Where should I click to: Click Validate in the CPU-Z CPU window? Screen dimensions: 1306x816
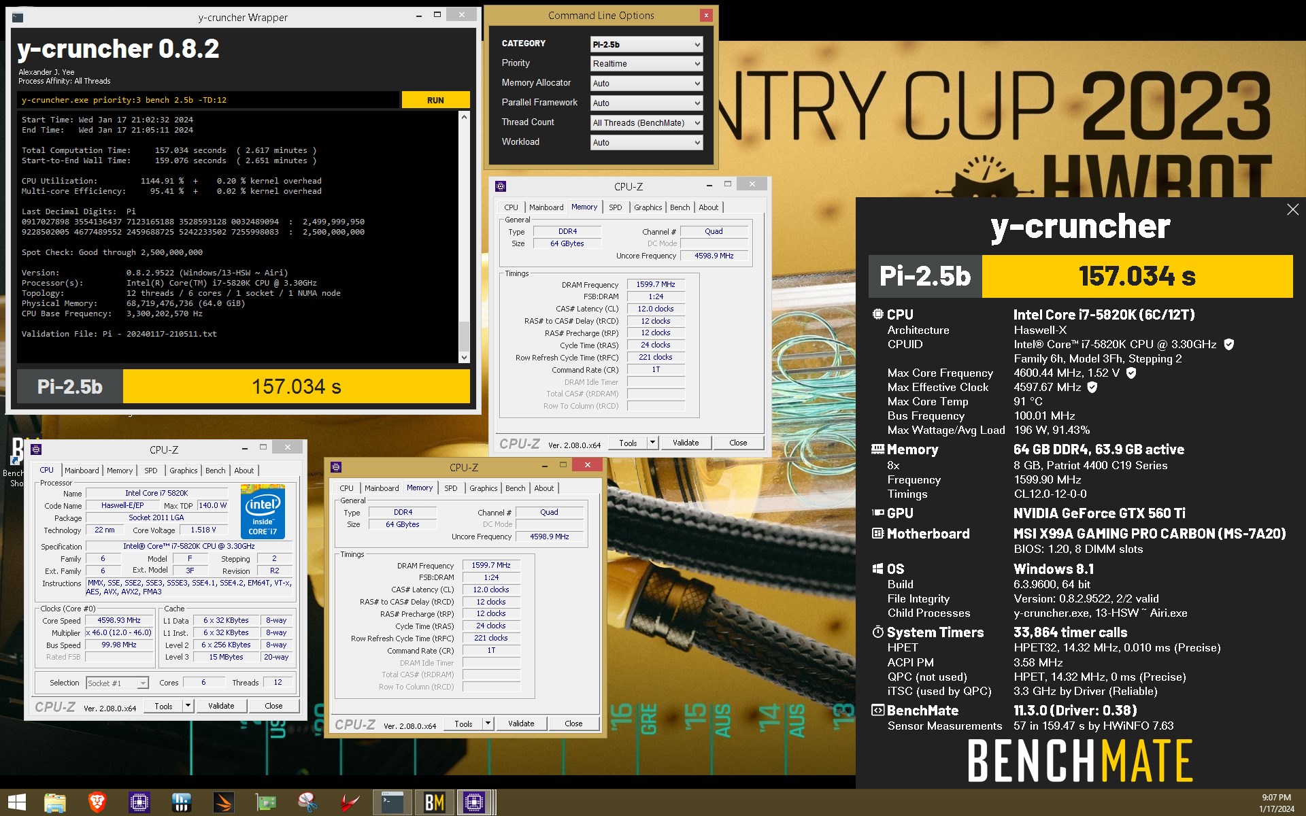(x=221, y=706)
